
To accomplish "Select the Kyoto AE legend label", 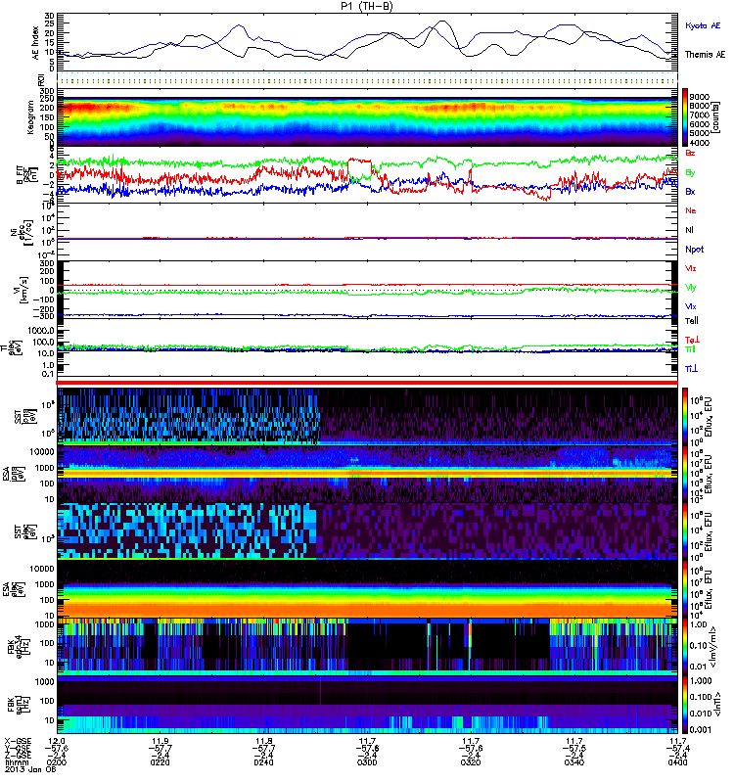I will click(703, 25).
